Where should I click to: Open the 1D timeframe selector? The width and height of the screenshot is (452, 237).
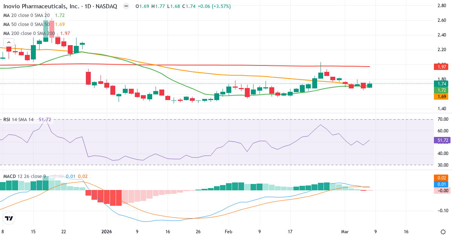point(89,6)
